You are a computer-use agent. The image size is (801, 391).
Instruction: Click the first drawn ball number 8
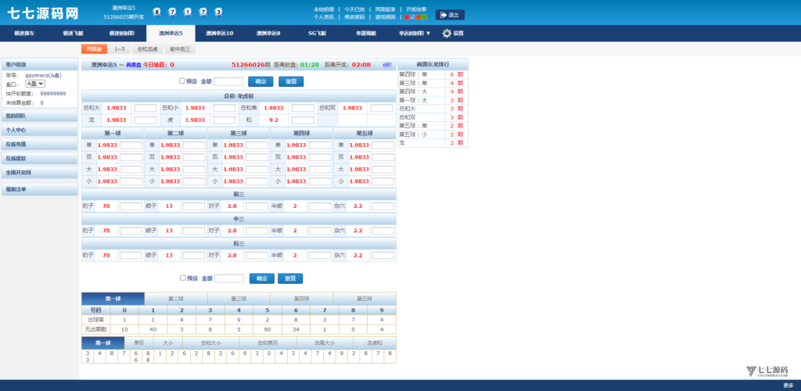(x=156, y=12)
